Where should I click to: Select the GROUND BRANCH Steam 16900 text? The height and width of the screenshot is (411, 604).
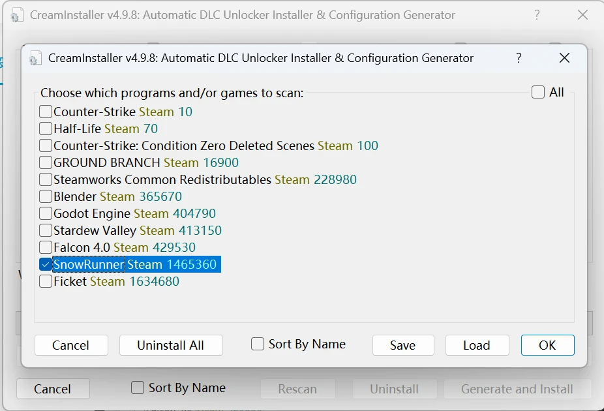146,162
